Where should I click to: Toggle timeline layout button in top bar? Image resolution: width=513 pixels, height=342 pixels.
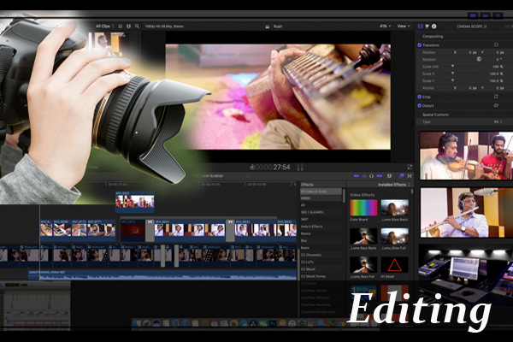[486, 15]
